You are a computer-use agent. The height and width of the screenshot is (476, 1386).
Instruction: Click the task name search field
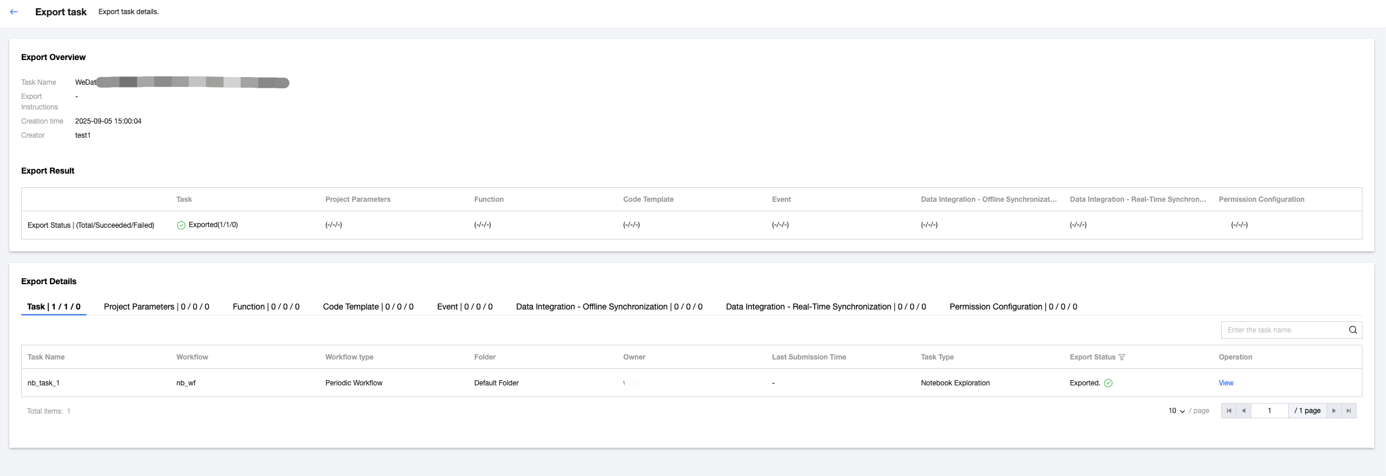(1282, 330)
